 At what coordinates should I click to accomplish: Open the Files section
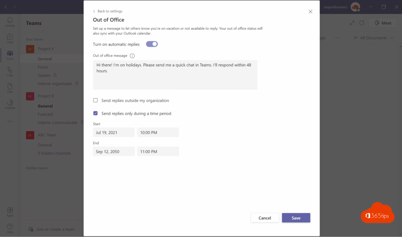tap(10, 88)
